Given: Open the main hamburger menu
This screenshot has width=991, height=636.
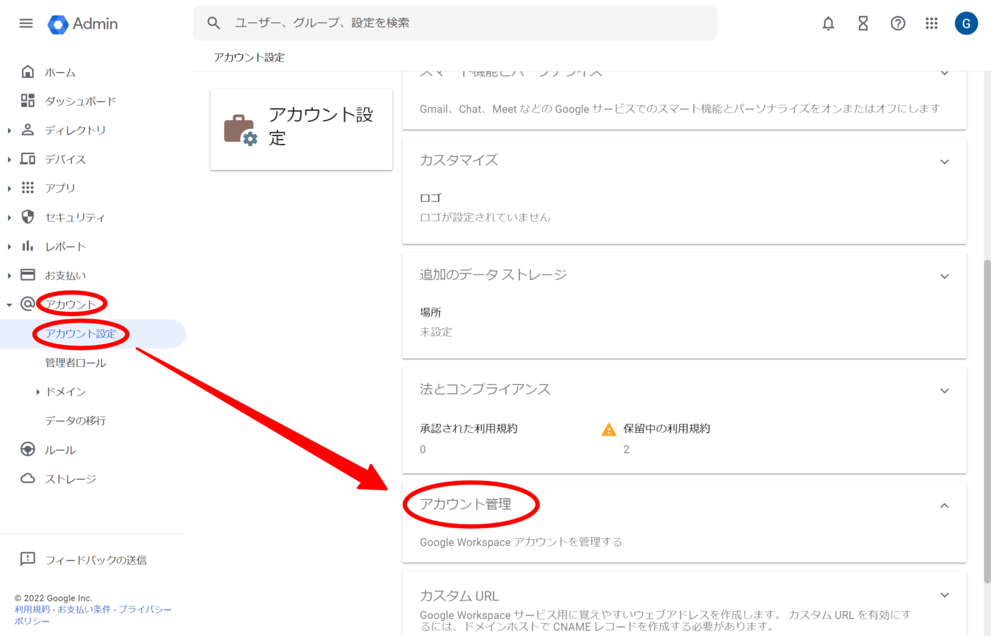Looking at the screenshot, I should click(x=26, y=24).
